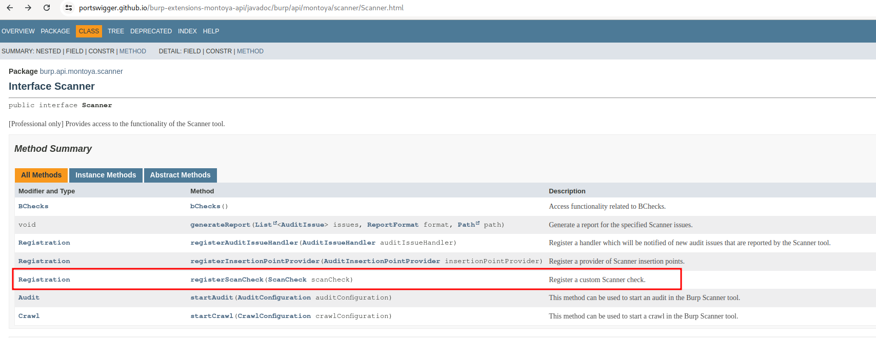The image size is (876, 338).
Task: Switch to the Abstract Methods tab
Action: (180, 175)
